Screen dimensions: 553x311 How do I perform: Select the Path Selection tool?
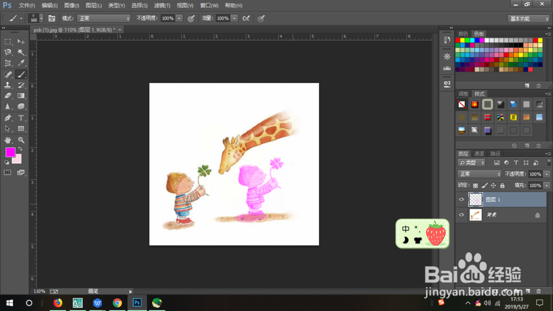tap(7, 129)
